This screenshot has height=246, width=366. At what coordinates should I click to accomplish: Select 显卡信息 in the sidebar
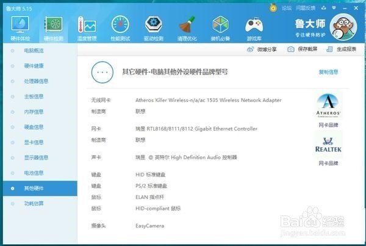coord(40,142)
